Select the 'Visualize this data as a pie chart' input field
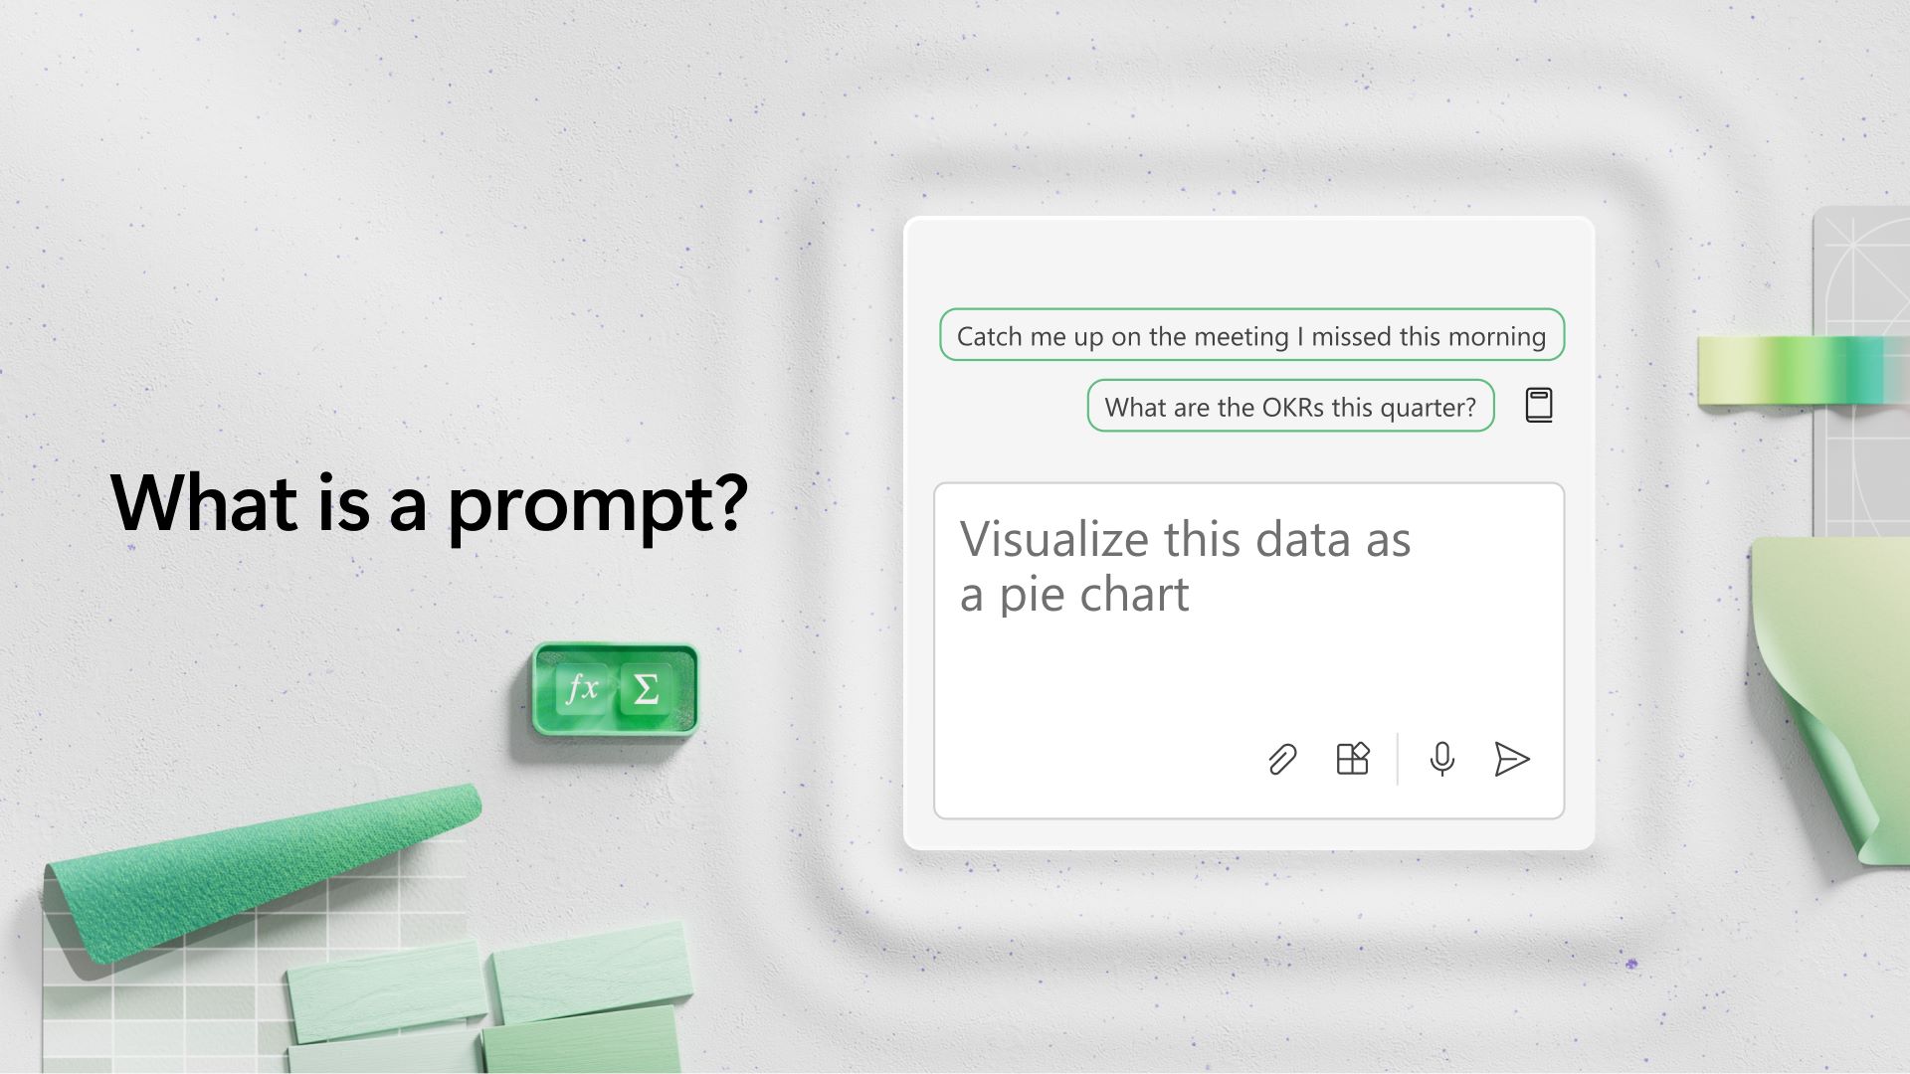Viewport: 1910px width, 1074px height. pos(1247,646)
